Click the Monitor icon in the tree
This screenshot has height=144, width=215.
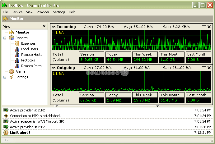[12, 32]
